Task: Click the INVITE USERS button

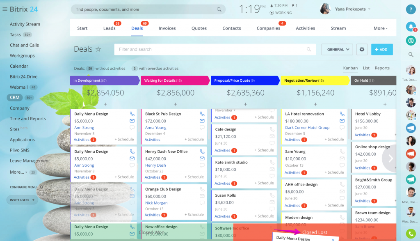Action: (x=22, y=200)
